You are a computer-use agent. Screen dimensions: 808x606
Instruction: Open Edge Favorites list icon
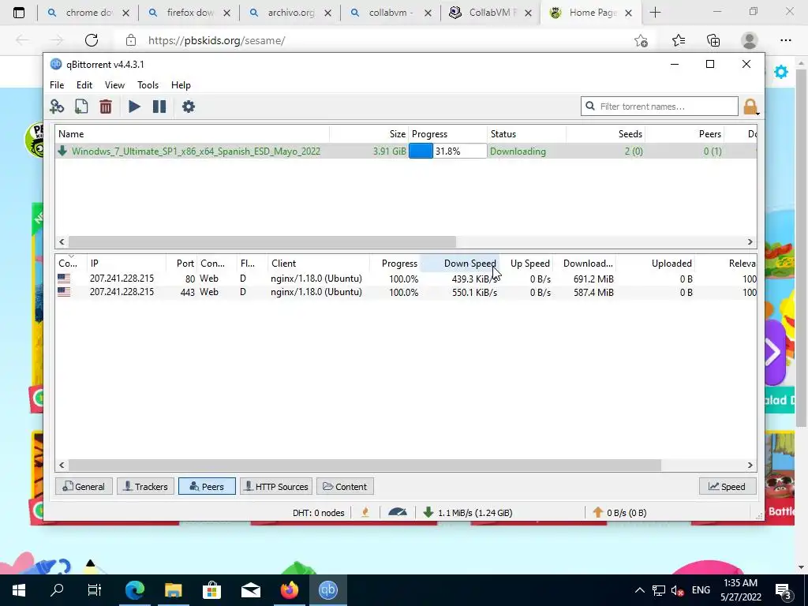678,40
